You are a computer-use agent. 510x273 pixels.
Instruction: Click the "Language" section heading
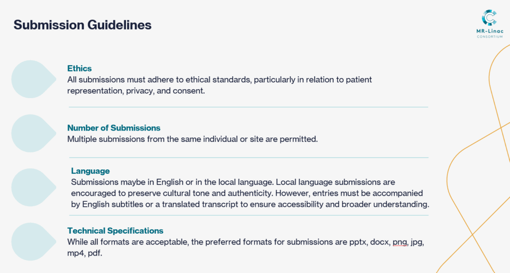click(x=90, y=171)
